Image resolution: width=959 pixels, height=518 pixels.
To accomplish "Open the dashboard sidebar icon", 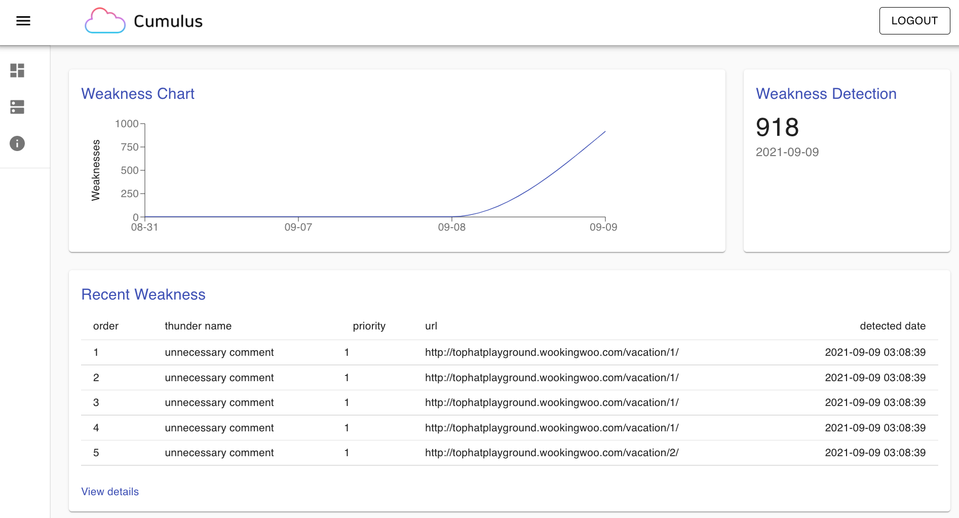I will click(17, 70).
